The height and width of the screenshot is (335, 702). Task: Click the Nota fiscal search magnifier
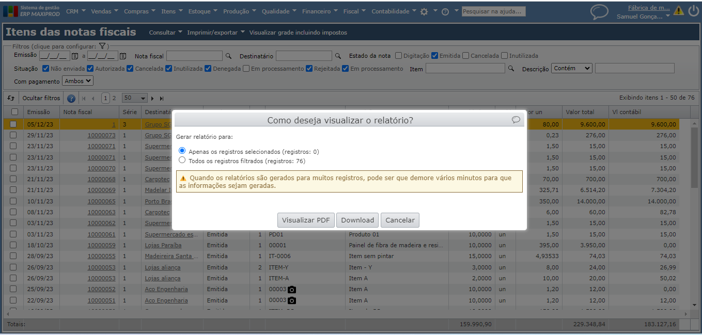pyautogui.click(x=228, y=56)
